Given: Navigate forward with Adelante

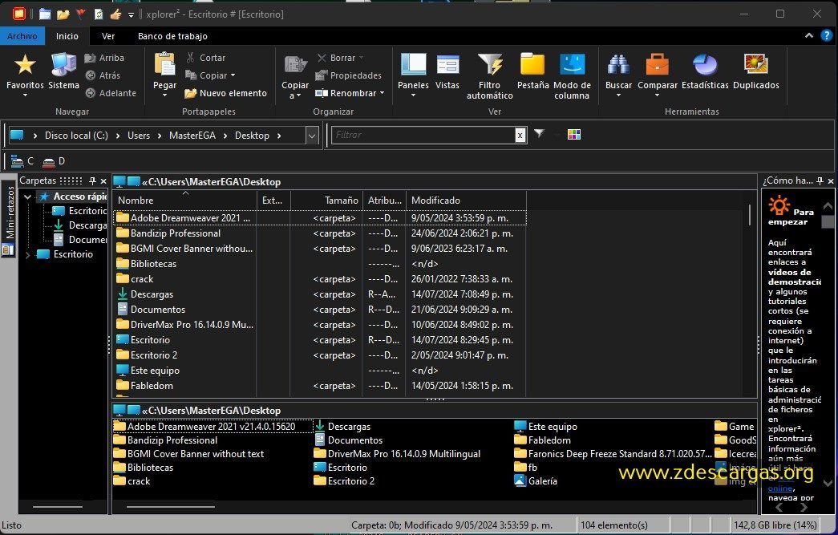Looking at the screenshot, I should (111, 93).
